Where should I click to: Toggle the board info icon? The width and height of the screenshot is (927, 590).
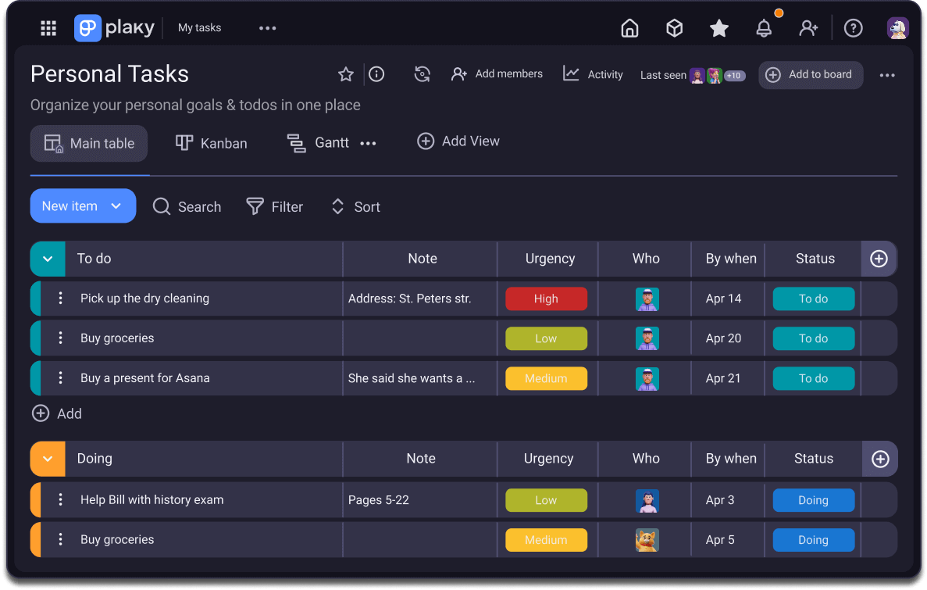376,74
